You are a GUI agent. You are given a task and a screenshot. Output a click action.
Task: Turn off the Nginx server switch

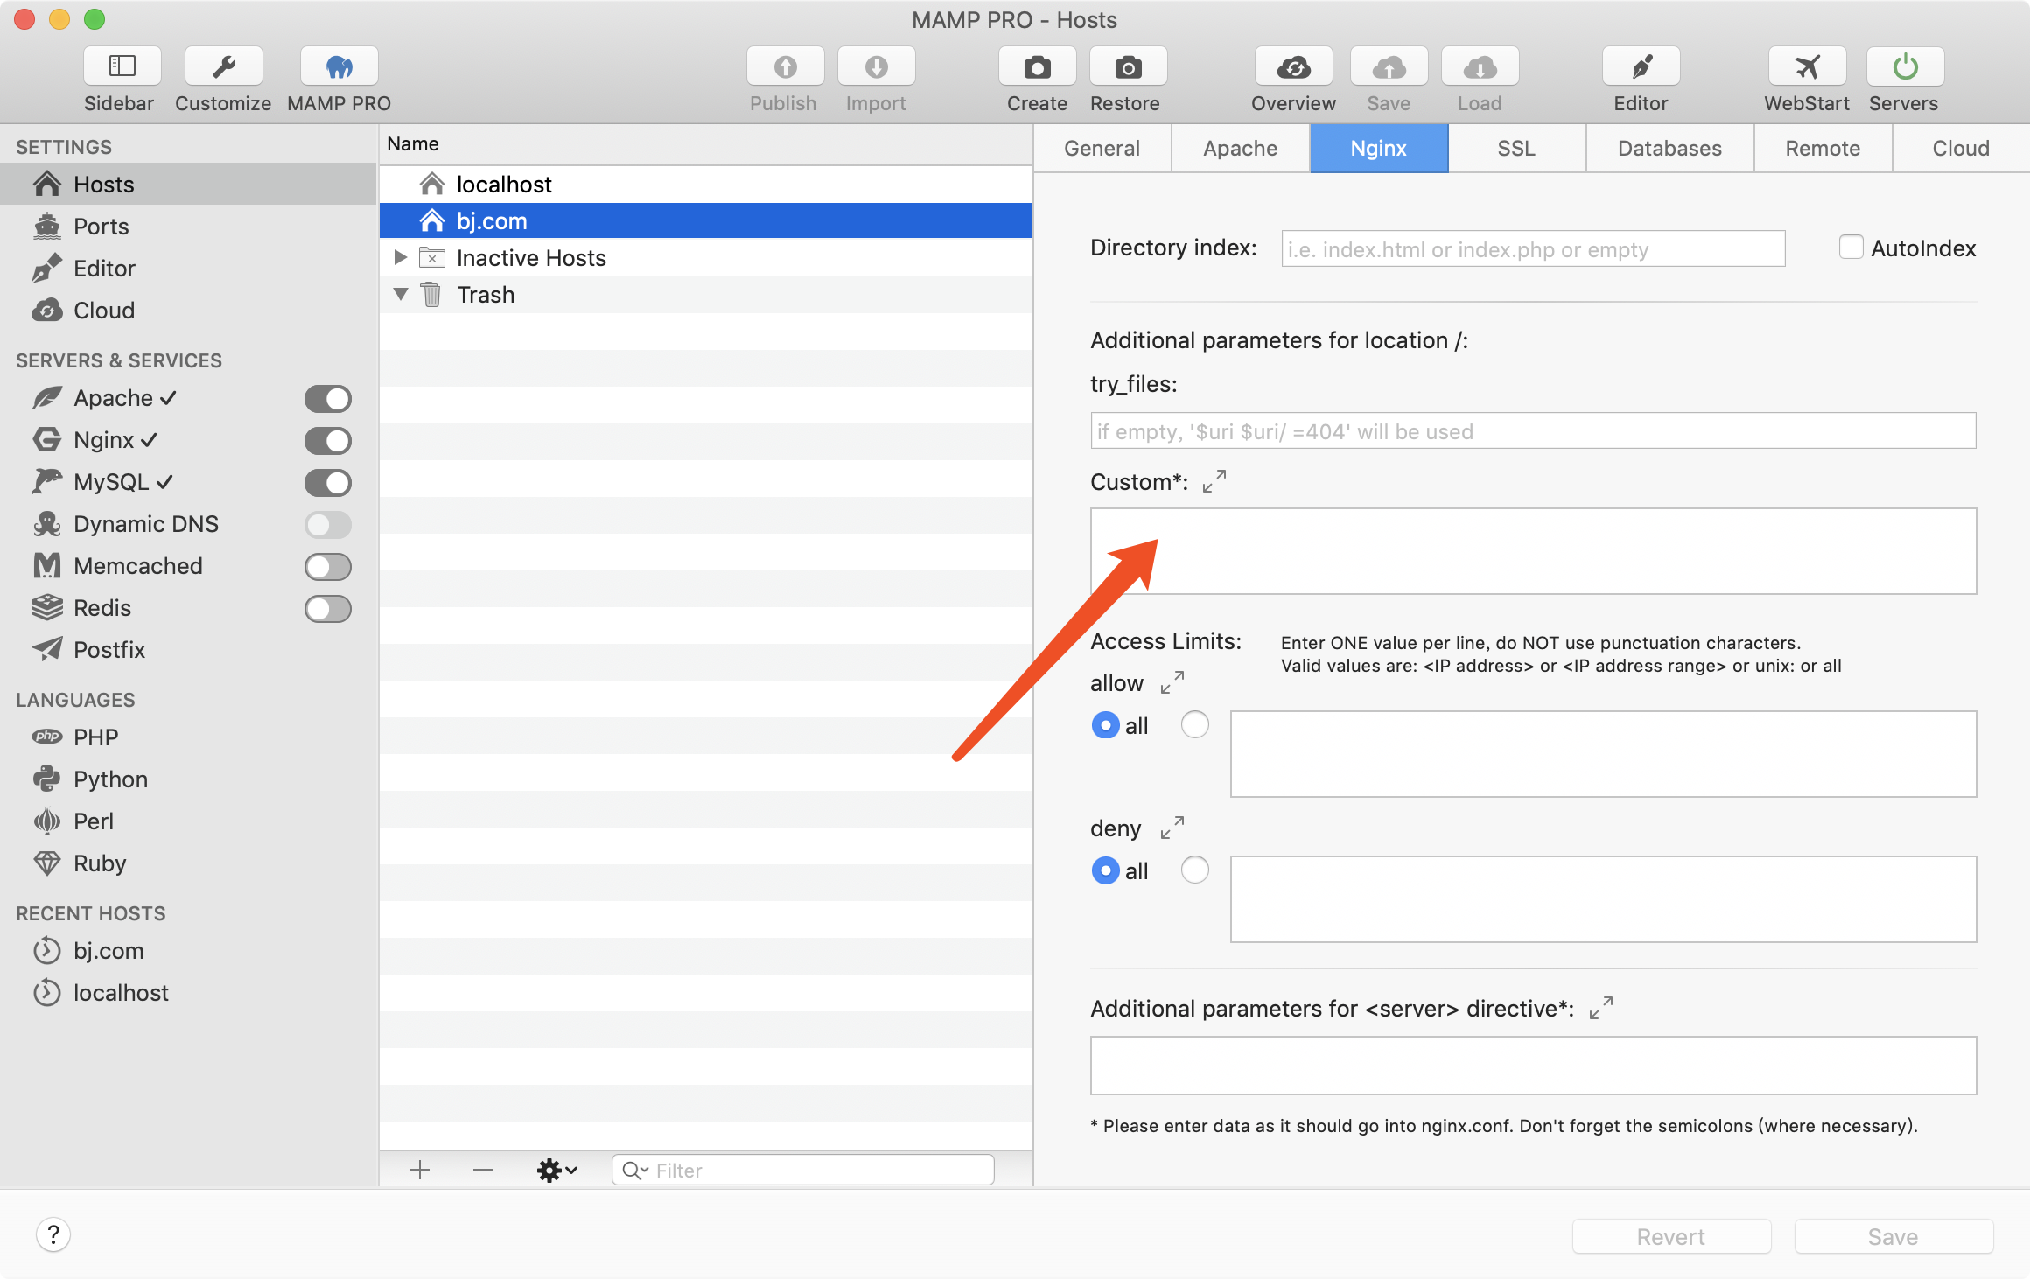click(x=328, y=440)
